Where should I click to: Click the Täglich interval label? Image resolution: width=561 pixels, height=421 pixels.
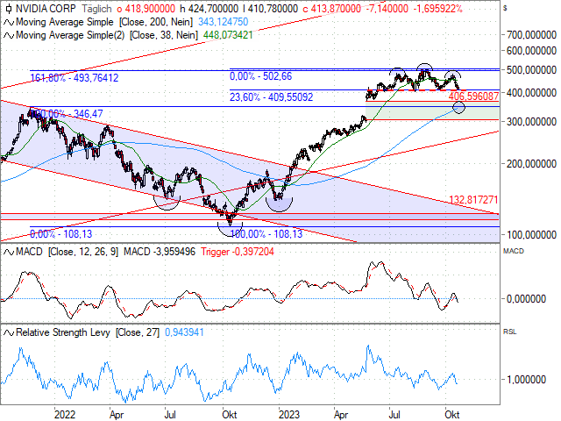96,9
